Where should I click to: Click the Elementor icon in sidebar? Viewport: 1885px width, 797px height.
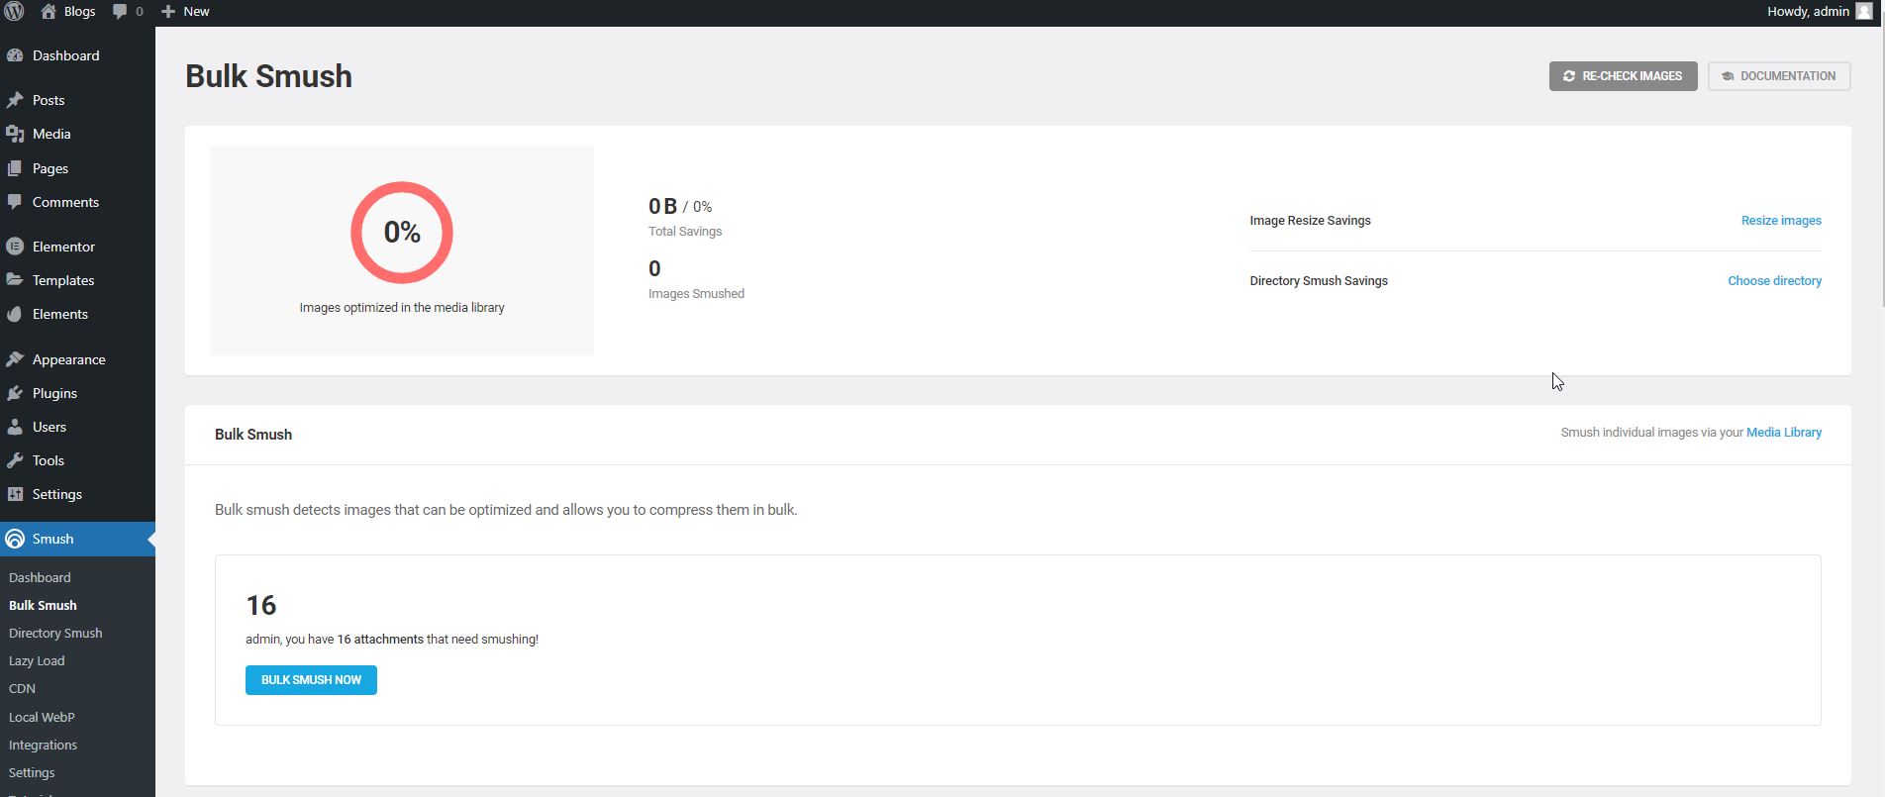coord(15,247)
